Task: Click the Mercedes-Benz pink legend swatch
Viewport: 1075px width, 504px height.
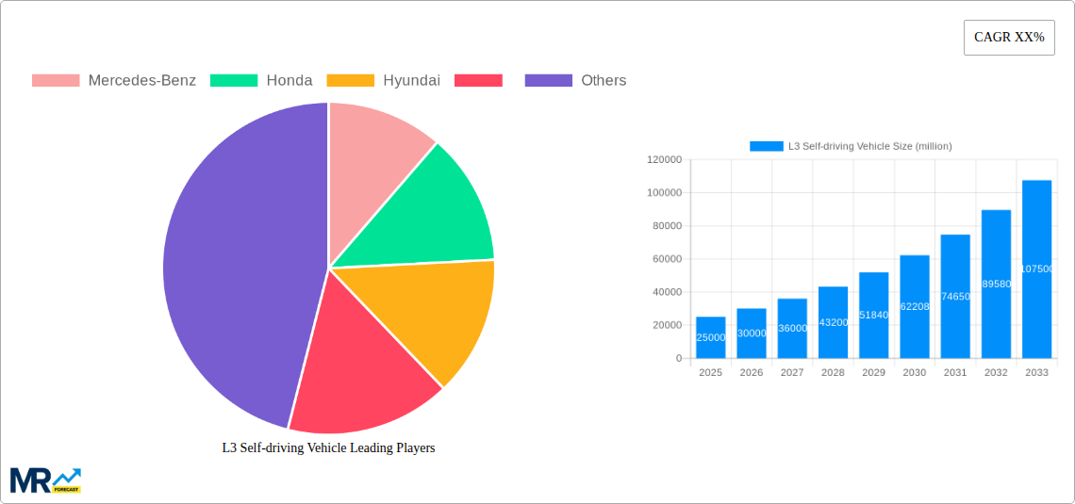Action: [x=56, y=81]
